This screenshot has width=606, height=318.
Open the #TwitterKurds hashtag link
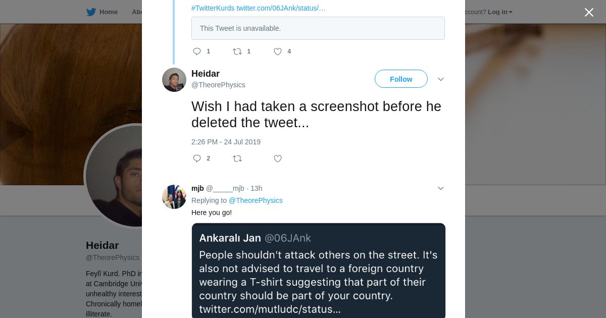click(x=213, y=8)
